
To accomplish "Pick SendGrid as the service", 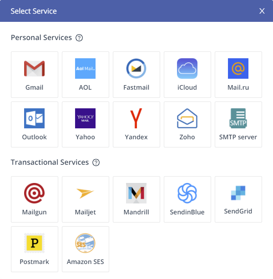I will [238, 199].
